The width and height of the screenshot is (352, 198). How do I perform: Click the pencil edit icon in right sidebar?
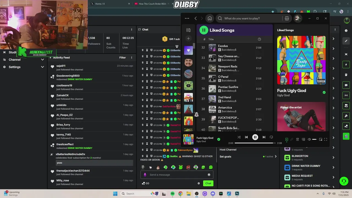346,41
